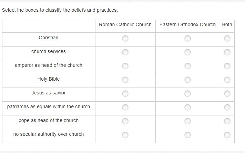This screenshot has height=153, width=245.
Task: Select Both for no secular authority row
Action: point(227,135)
